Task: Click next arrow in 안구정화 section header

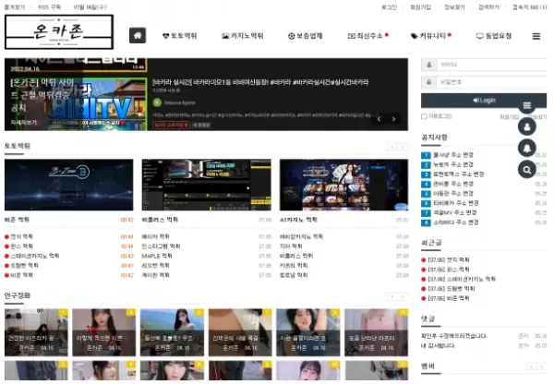Action: click(x=403, y=296)
